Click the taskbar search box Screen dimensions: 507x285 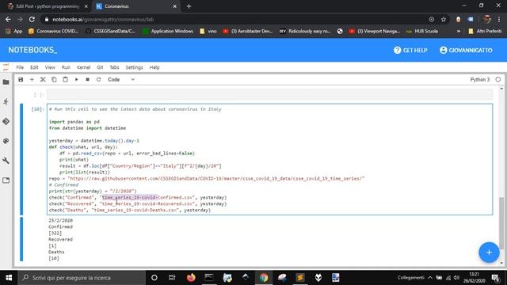[82, 278]
